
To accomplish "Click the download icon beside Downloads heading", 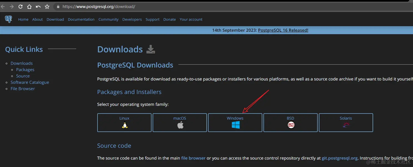I will pyautogui.click(x=150, y=49).
